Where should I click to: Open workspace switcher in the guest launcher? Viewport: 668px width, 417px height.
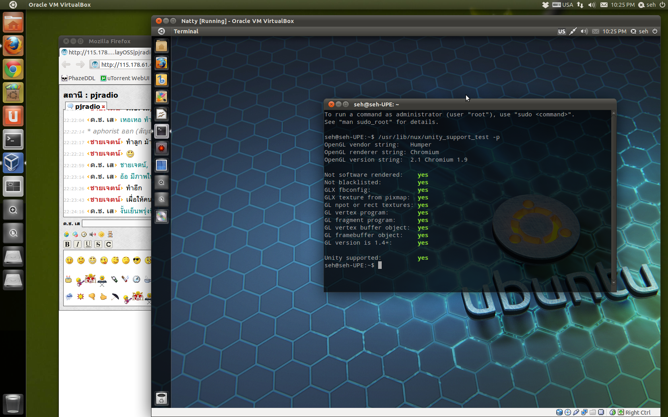click(x=161, y=165)
